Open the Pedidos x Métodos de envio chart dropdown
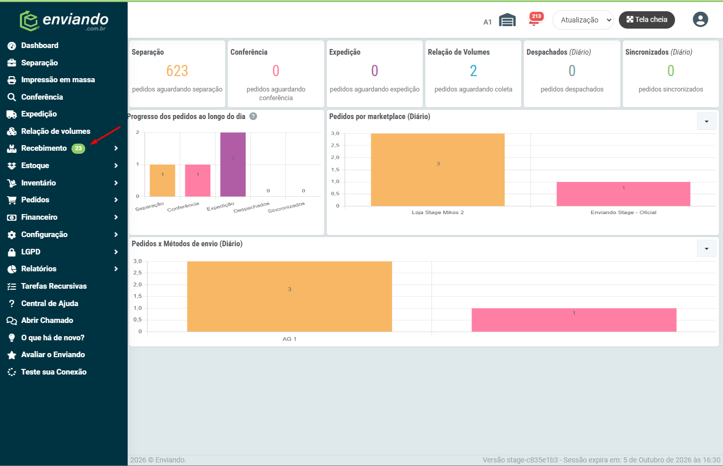Viewport: 723px width, 466px height. (x=707, y=248)
